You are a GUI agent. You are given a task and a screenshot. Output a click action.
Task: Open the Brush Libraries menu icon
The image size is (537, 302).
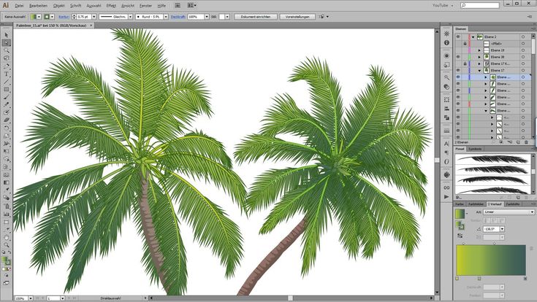(459, 198)
